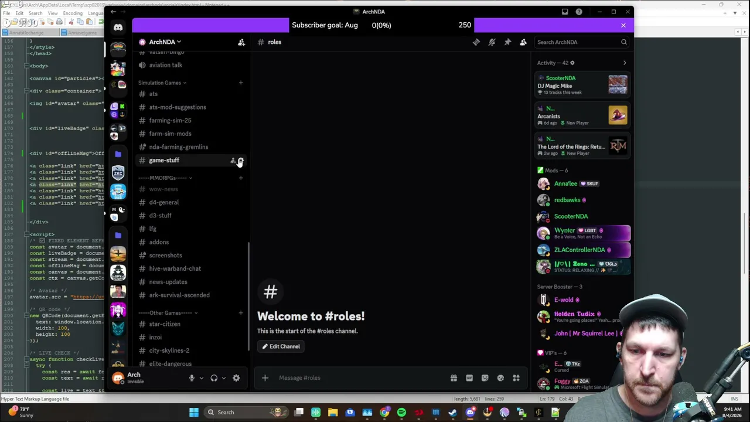Open ScooterNDA in the Mods member list
Screen dimensions: 750x422
(583, 216)
